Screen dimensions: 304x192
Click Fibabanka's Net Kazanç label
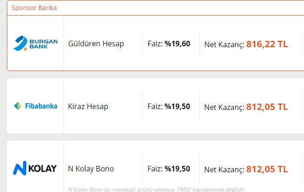pyautogui.click(x=224, y=107)
